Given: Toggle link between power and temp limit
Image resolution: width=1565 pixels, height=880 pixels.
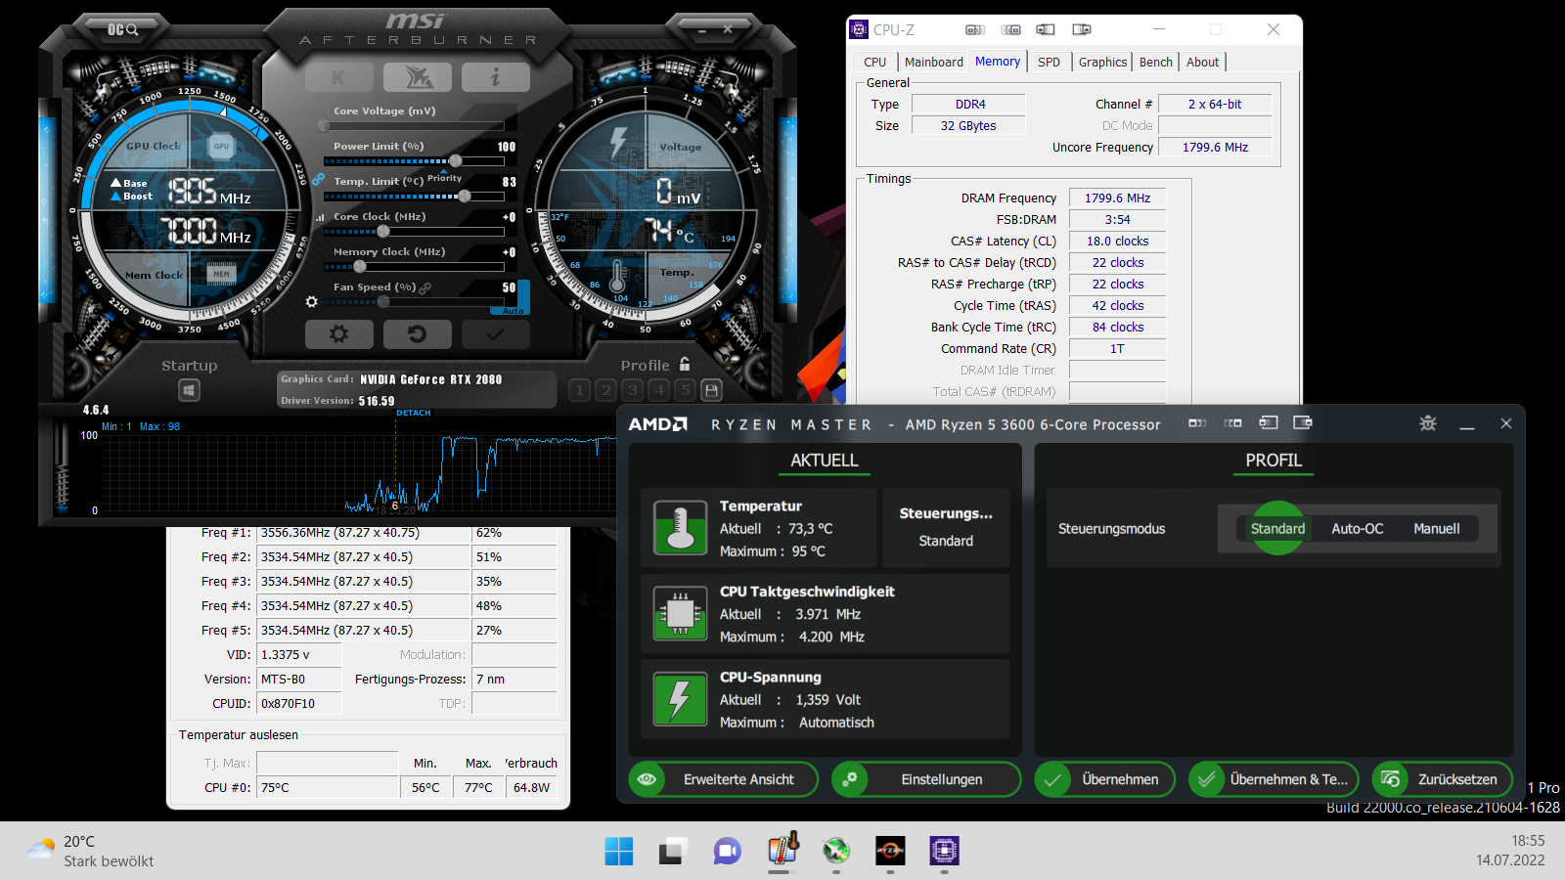Looking at the screenshot, I should point(318,180).
